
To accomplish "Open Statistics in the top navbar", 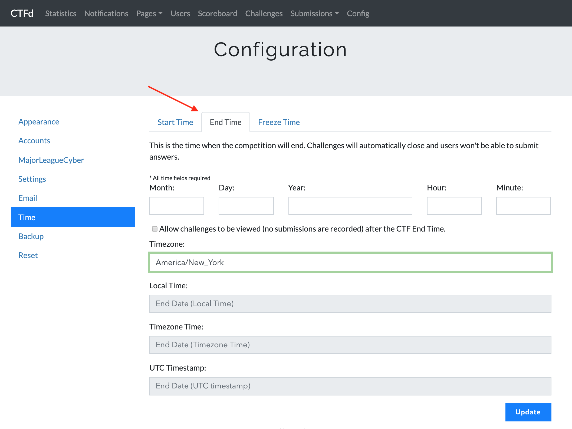I will tap(61, 14).
